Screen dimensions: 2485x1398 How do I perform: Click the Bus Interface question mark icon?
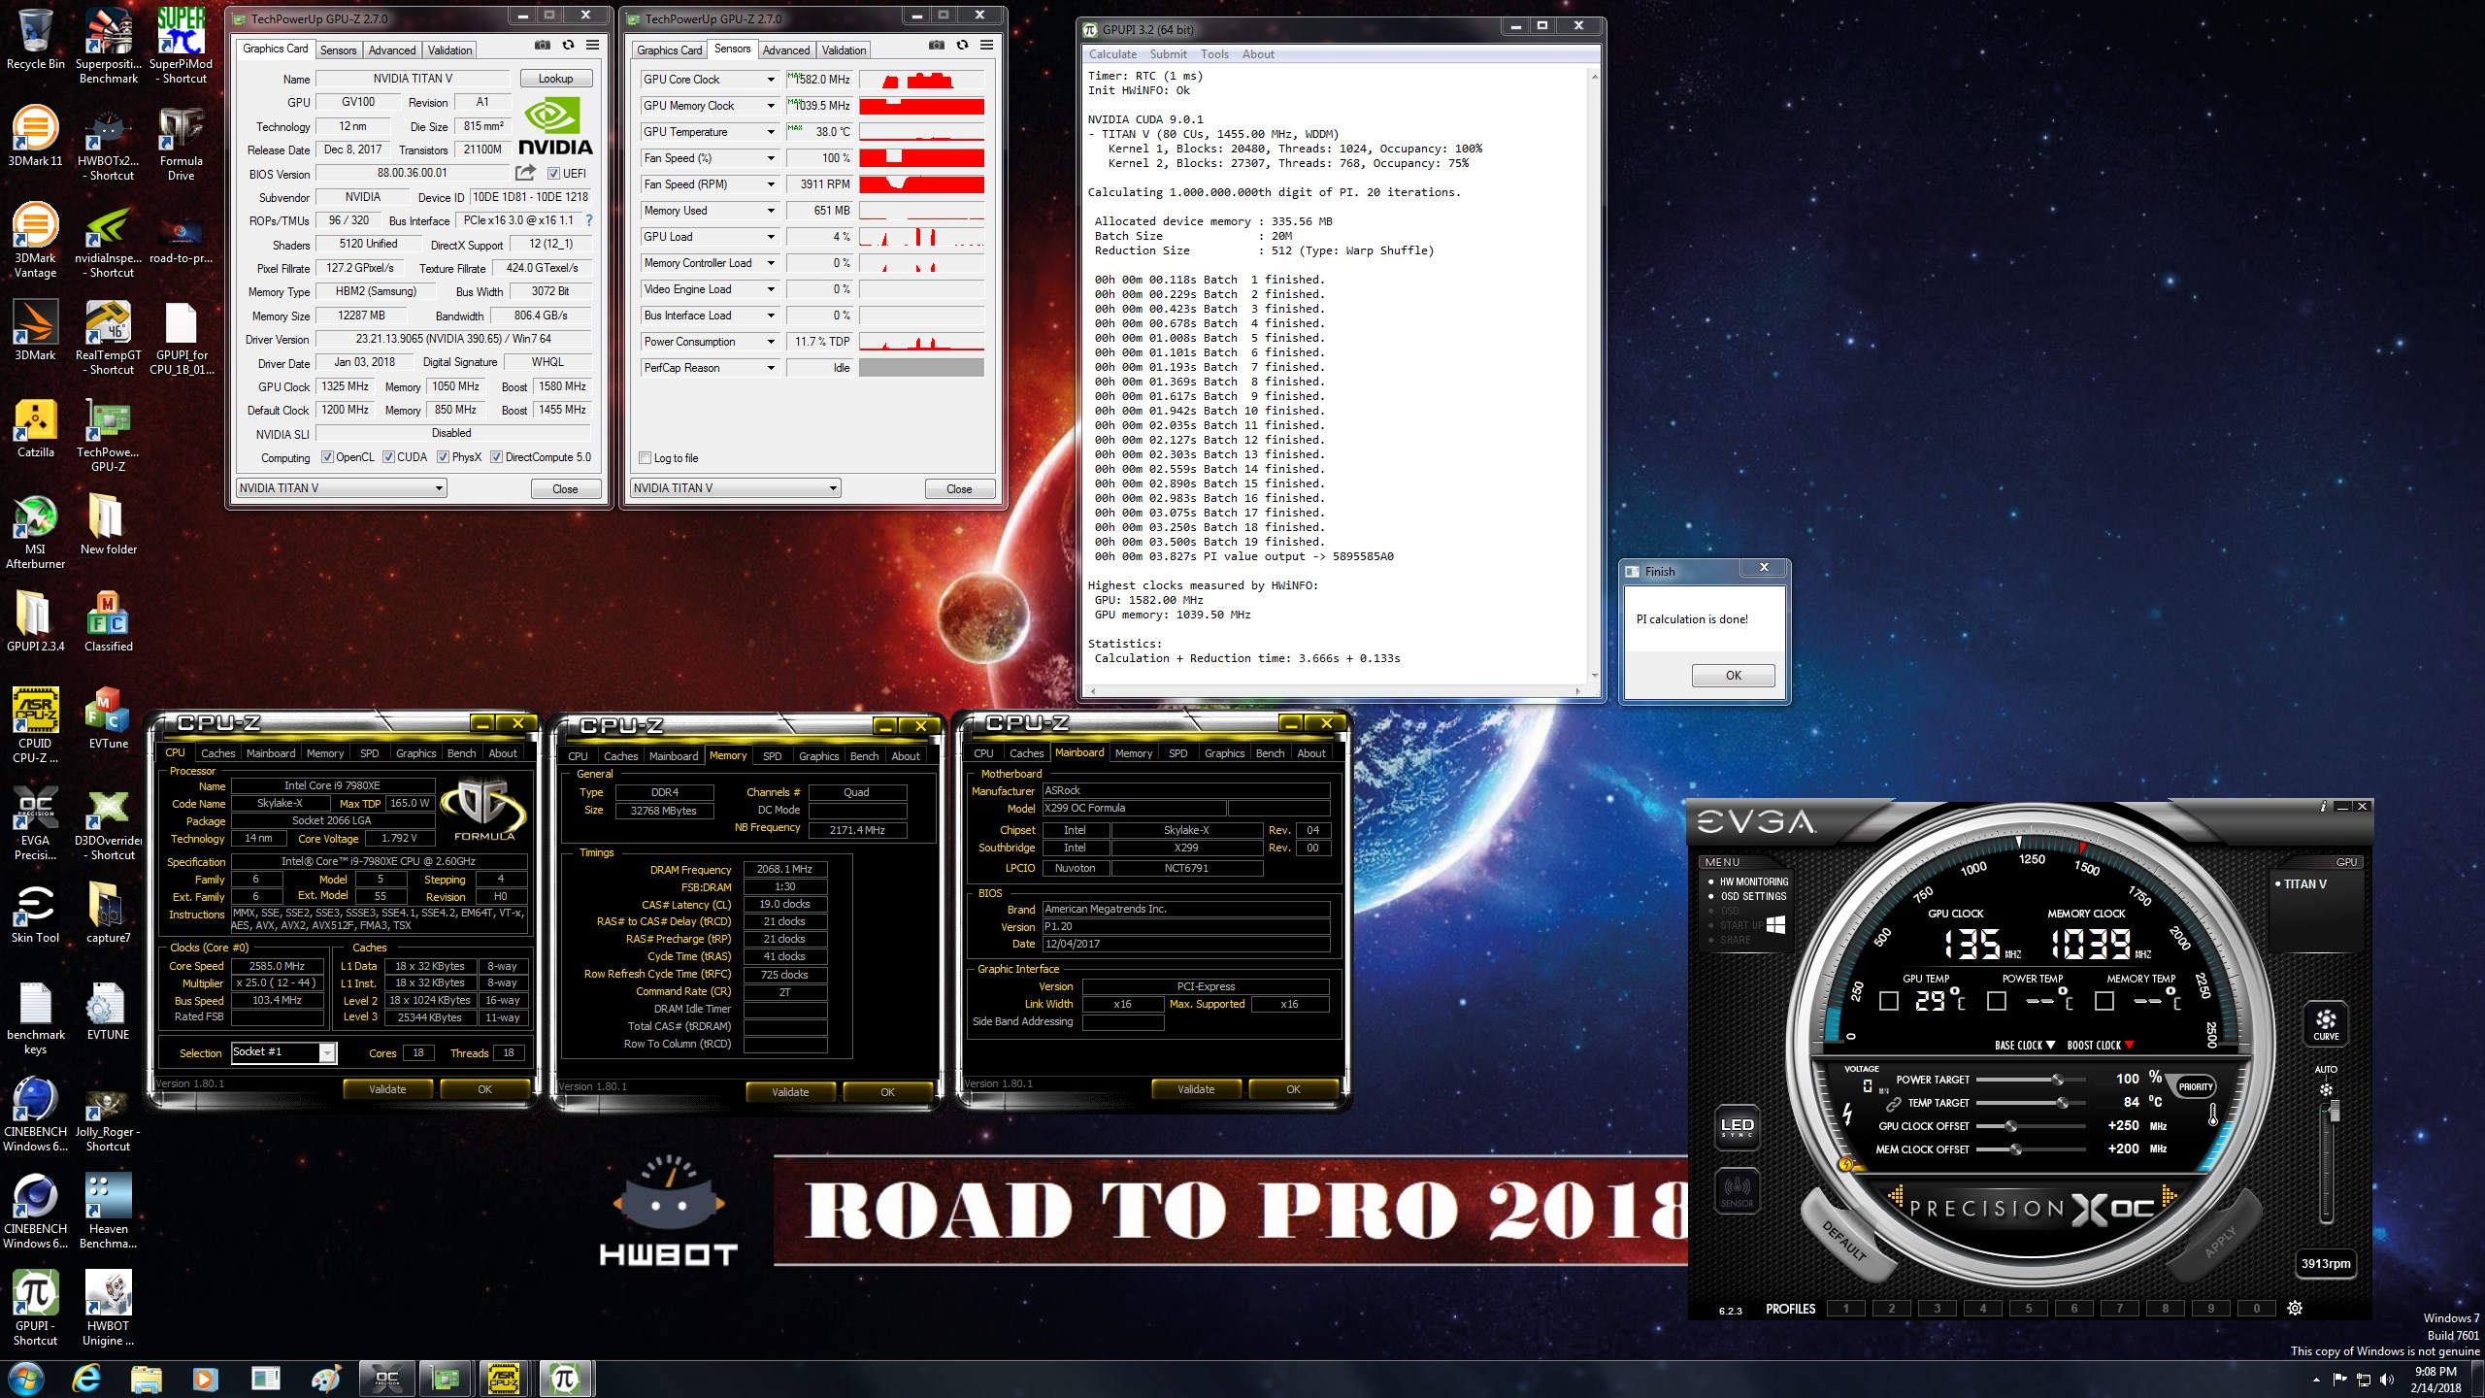[588, 220]
